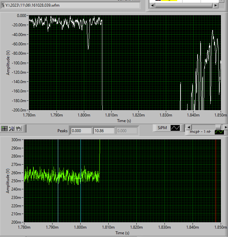Click the first Peaks field showing 0.000
The height and width of the screenshot is (237, 228).
point(81,131)
